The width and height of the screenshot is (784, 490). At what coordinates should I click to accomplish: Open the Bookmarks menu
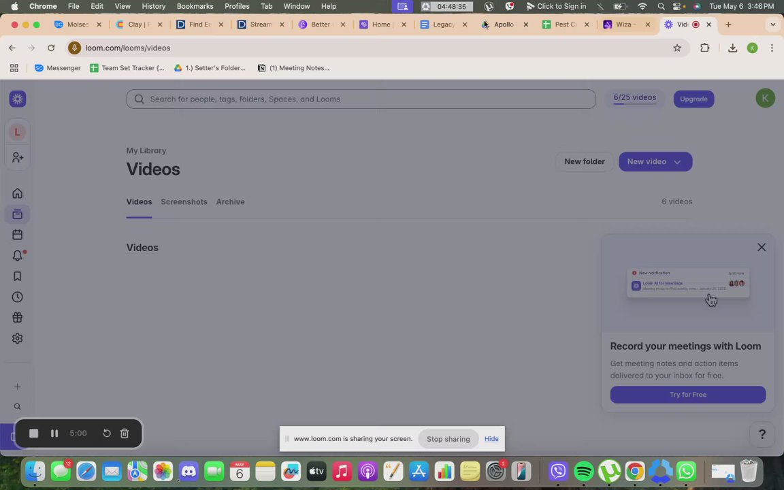(x=195, y=6)
